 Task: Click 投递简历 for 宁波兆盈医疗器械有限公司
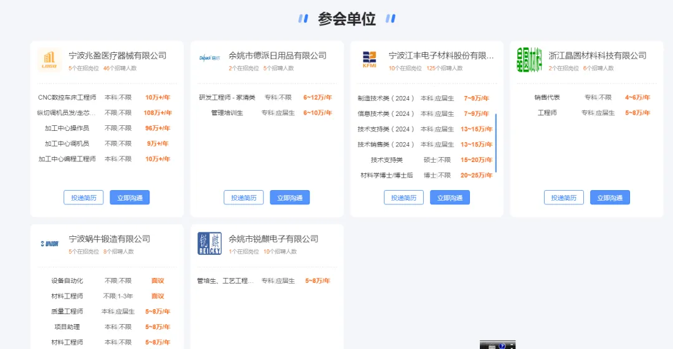pos(84,198)
